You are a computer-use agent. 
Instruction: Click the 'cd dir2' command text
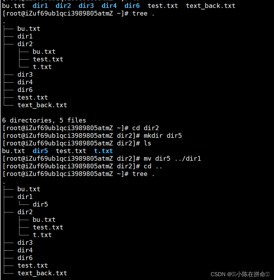point(145,128)
